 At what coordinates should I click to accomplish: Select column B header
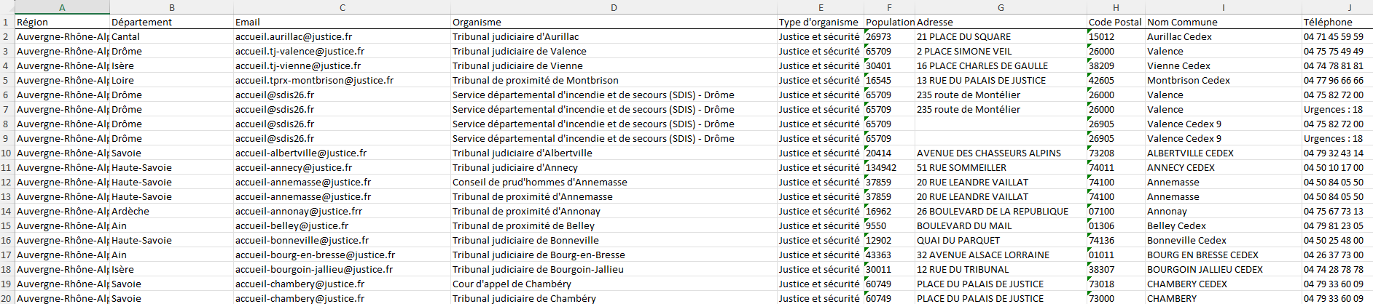tap(171, 7)
